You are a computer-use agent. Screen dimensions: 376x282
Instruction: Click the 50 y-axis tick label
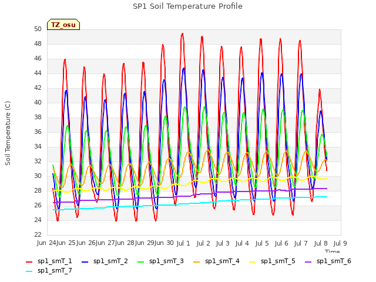click(x=38, y=29)
